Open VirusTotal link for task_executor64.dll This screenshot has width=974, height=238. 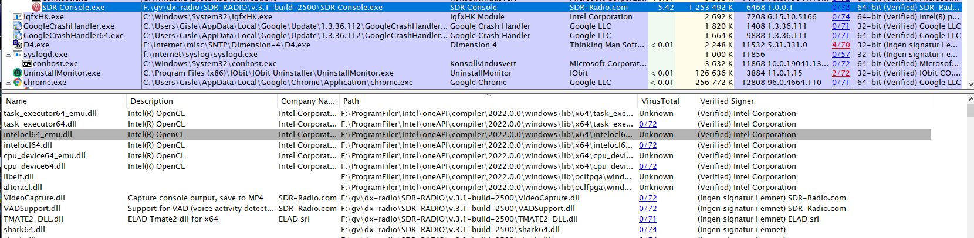pos(648,124)
